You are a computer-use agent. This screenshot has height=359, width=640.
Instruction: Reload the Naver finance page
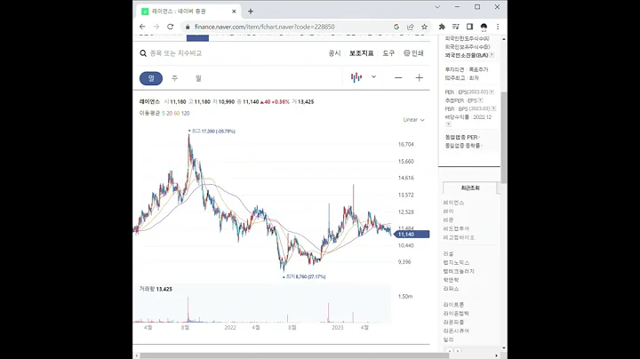click(170, 27)
